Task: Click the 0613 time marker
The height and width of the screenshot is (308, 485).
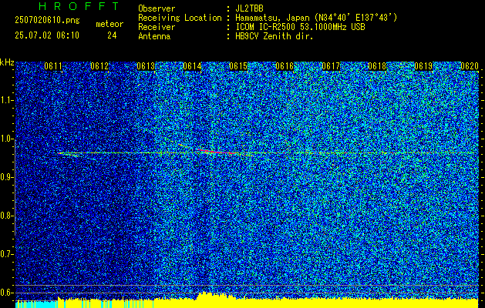Action: click(x=146, y=66)
